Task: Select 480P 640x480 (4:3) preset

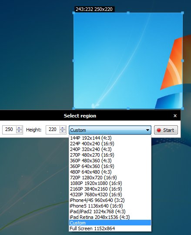Action: click(110, 172)
